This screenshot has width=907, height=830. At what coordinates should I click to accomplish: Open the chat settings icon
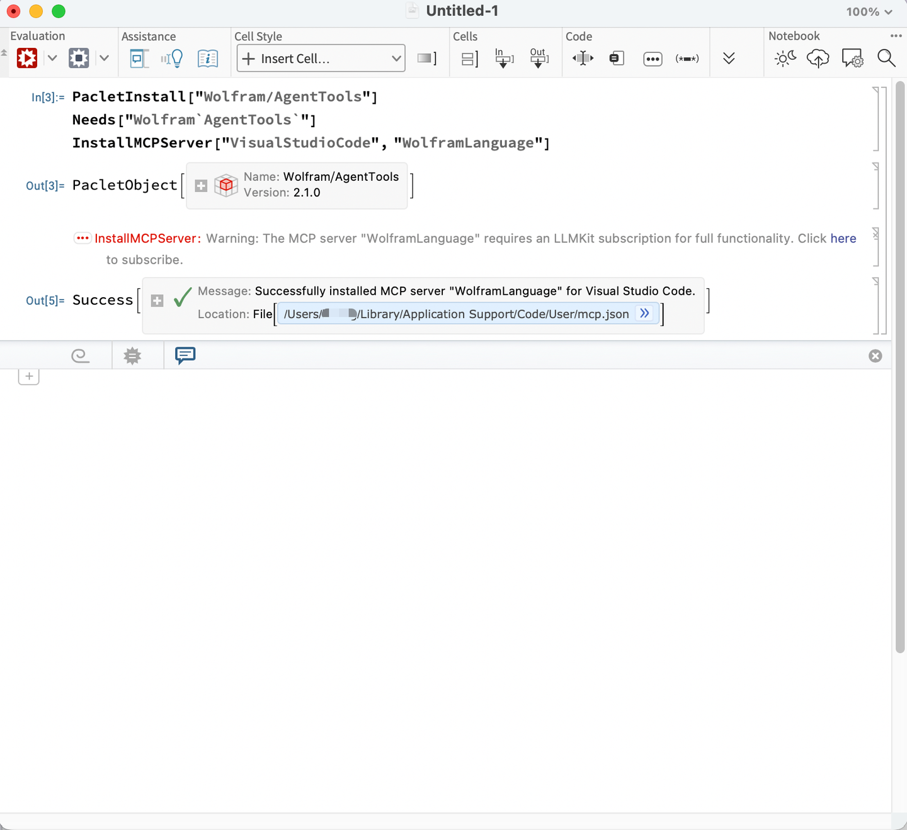coord(853,59)
